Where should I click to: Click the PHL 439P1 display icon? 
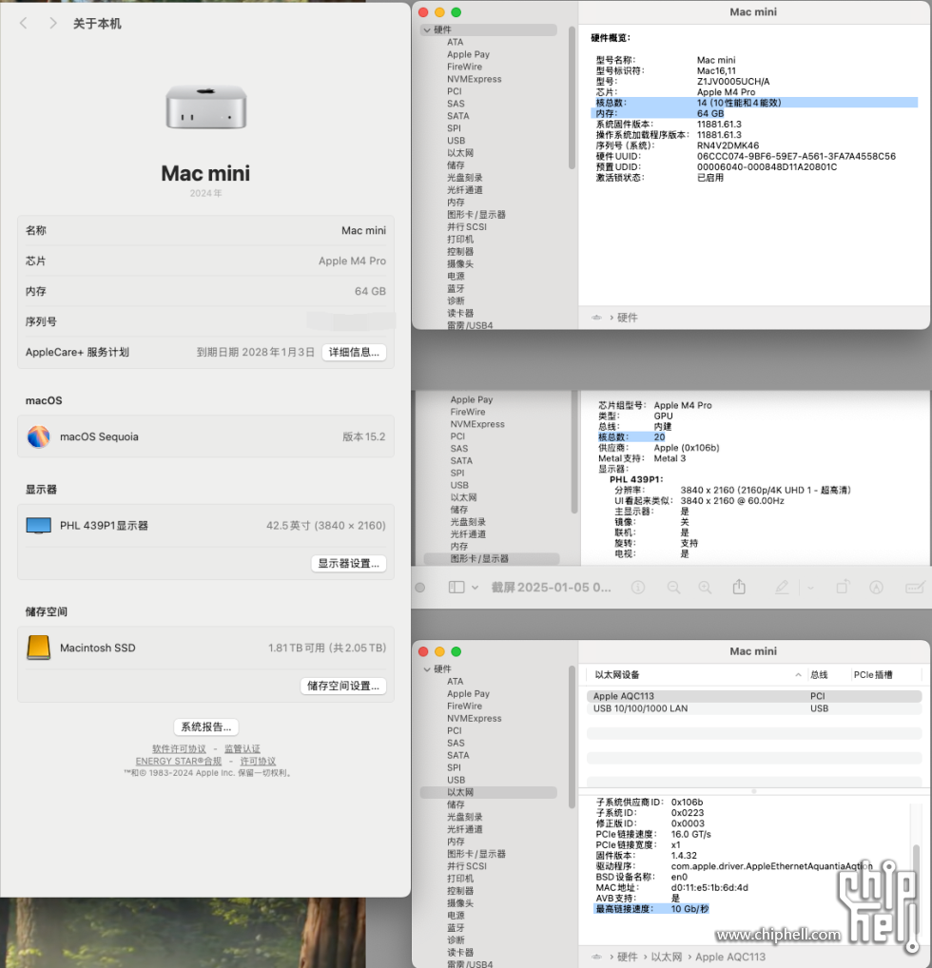point(38,525)
